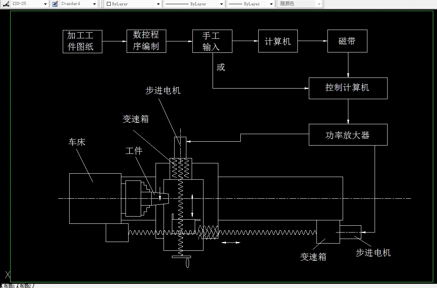The height and width of the screenshot is (288, 437).
Task: Open the ISO-25 dimension style dropdown
Action: pos(44,4)
